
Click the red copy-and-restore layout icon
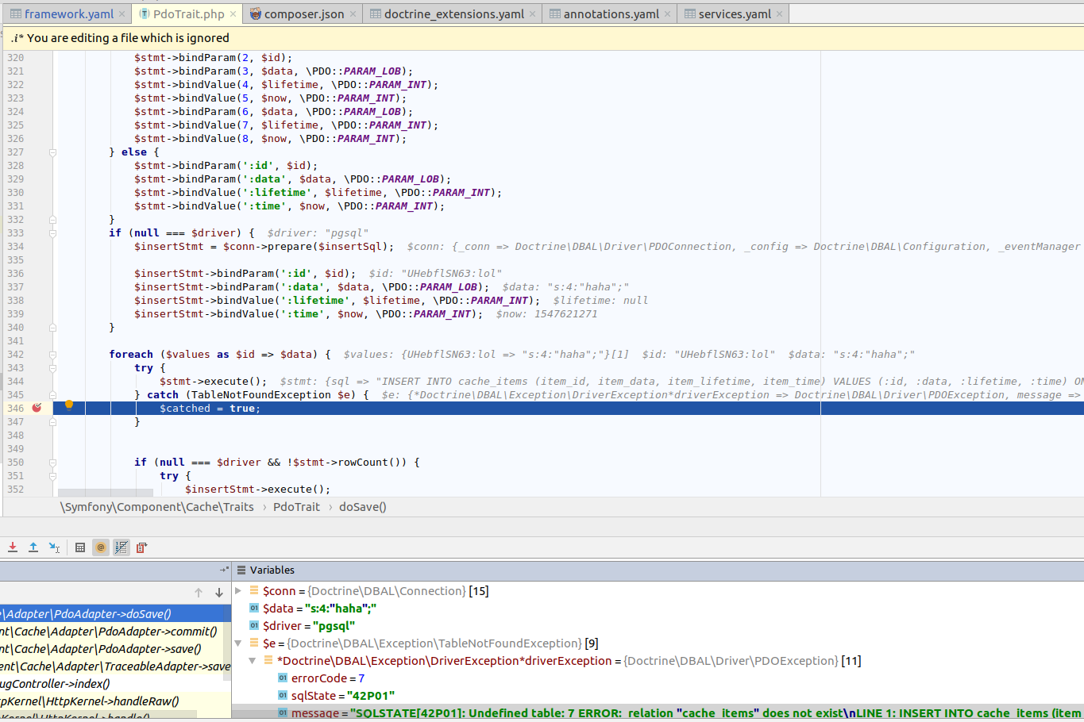click(x=142, y=547)
